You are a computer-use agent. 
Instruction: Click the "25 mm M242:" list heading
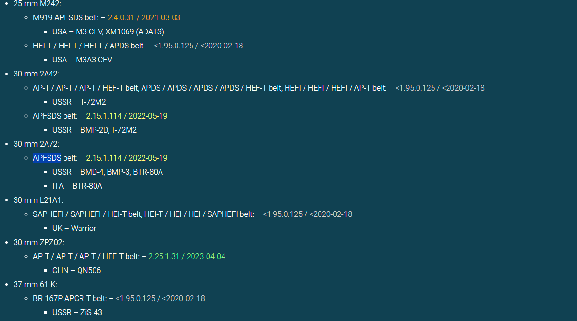[x=37, y=3]
